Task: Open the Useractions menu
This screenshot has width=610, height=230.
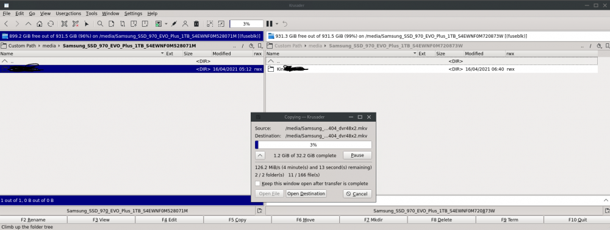Action: click(68, 13)
